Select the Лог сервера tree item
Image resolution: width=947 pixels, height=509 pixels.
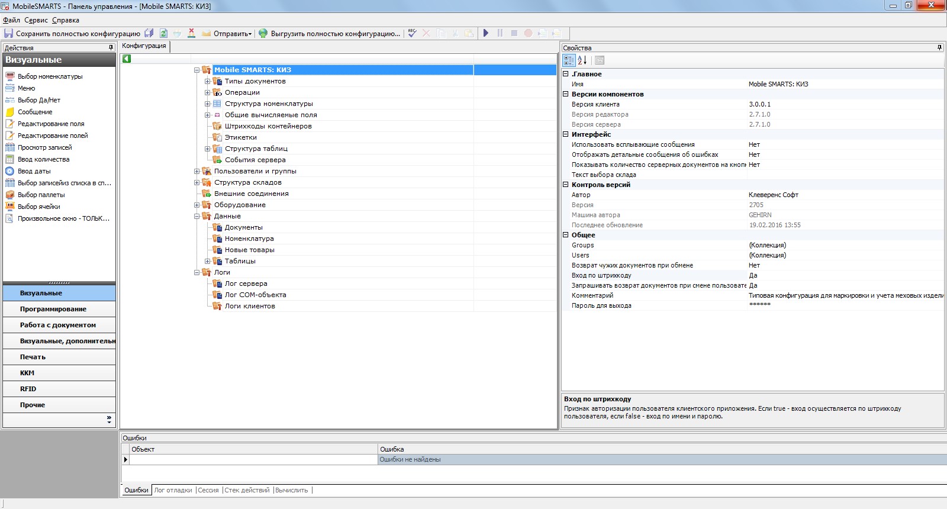(x=246, y=284)
